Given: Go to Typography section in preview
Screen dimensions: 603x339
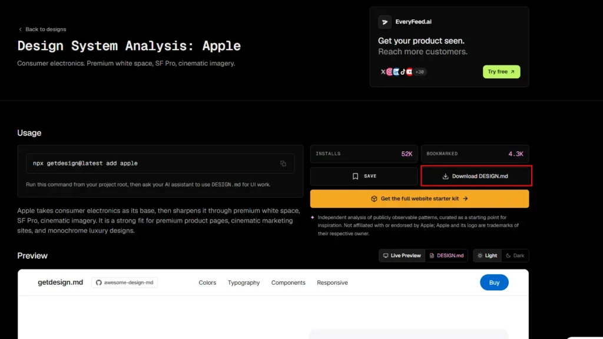Looking at the screenshot, I should (x=244, y=282).
